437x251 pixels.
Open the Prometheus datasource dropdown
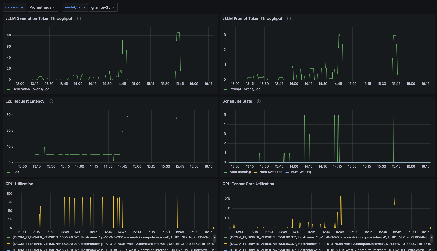(x=42, y=7)
